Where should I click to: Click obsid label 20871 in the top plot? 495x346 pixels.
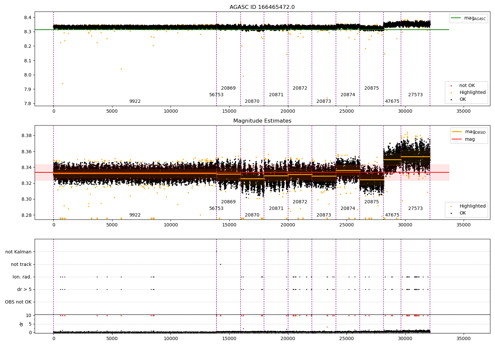pos(276,95)
